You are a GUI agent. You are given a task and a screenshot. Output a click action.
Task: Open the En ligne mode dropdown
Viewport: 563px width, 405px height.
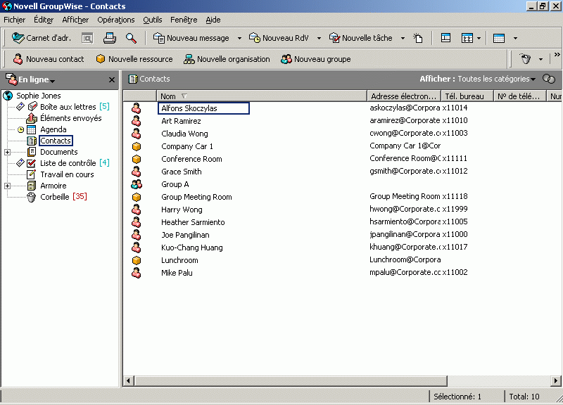37,79
